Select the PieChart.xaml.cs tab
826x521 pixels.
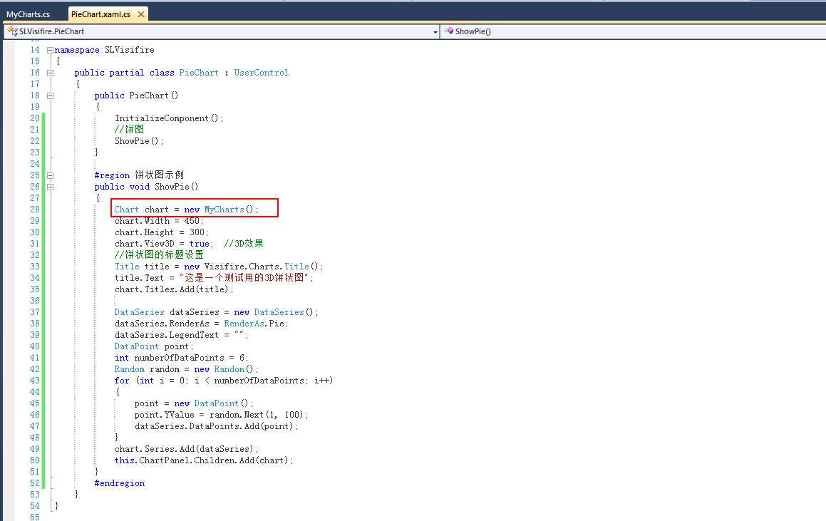[100, 14]
